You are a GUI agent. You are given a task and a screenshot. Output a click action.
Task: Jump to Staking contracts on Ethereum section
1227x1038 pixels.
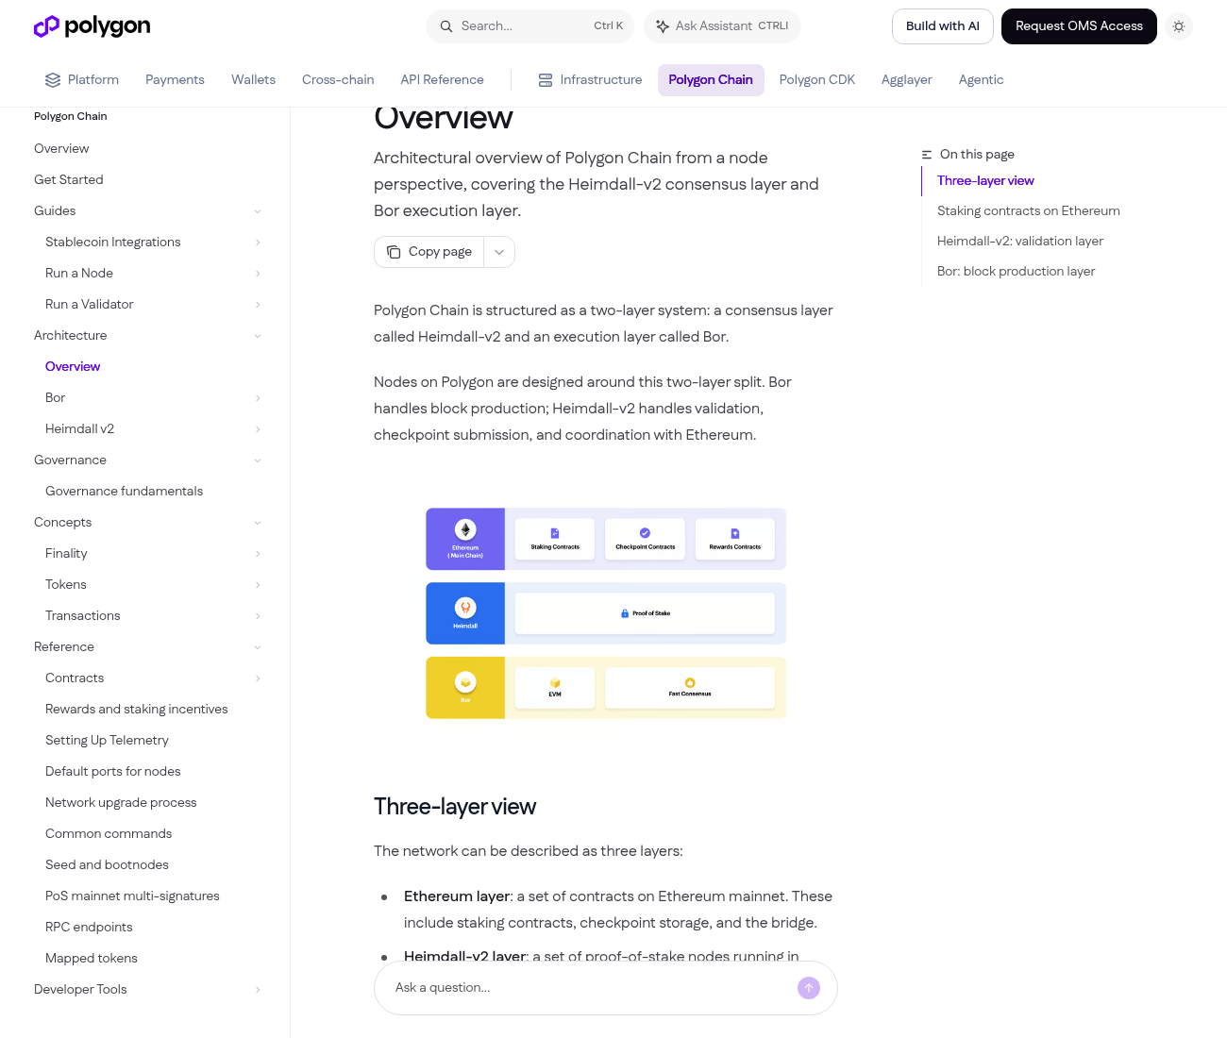pos(1029,211)
